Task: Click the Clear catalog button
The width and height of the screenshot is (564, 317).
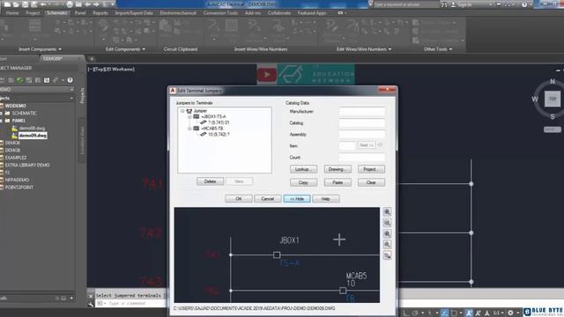Action: 371,182
